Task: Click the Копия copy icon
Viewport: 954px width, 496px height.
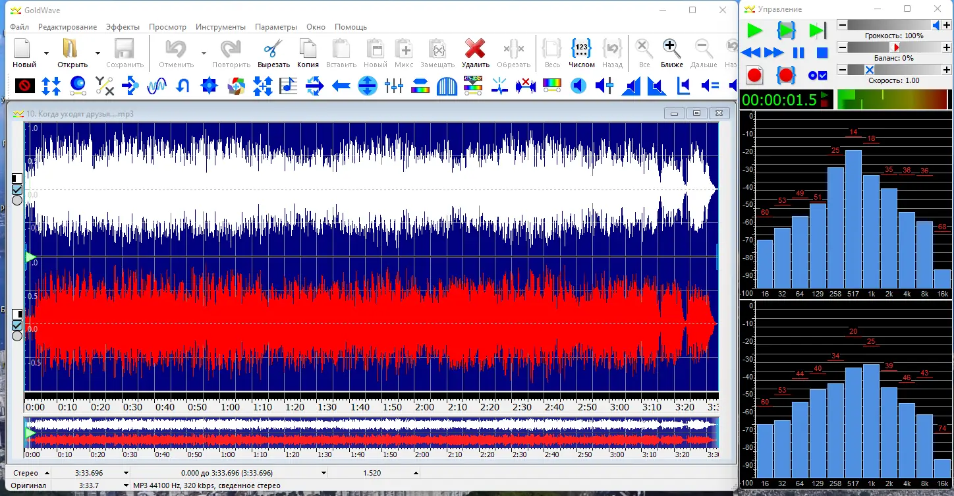Action: click(308, 49)
